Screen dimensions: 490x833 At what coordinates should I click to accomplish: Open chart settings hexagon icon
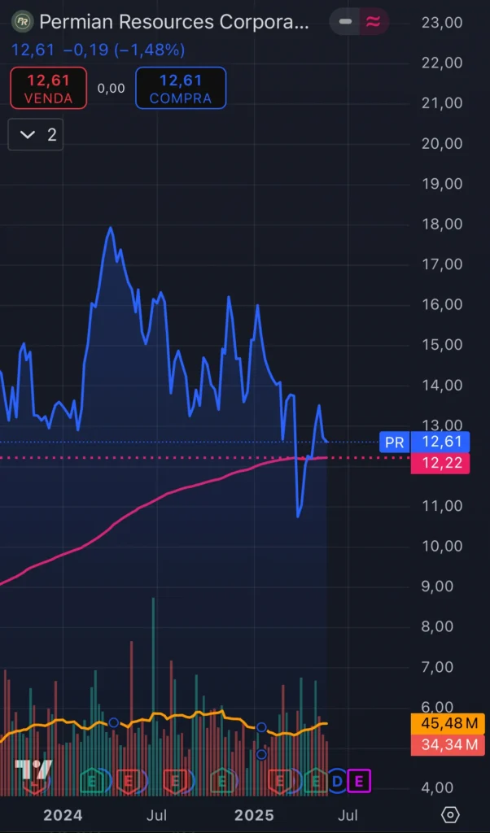click(x=450, y=814)
